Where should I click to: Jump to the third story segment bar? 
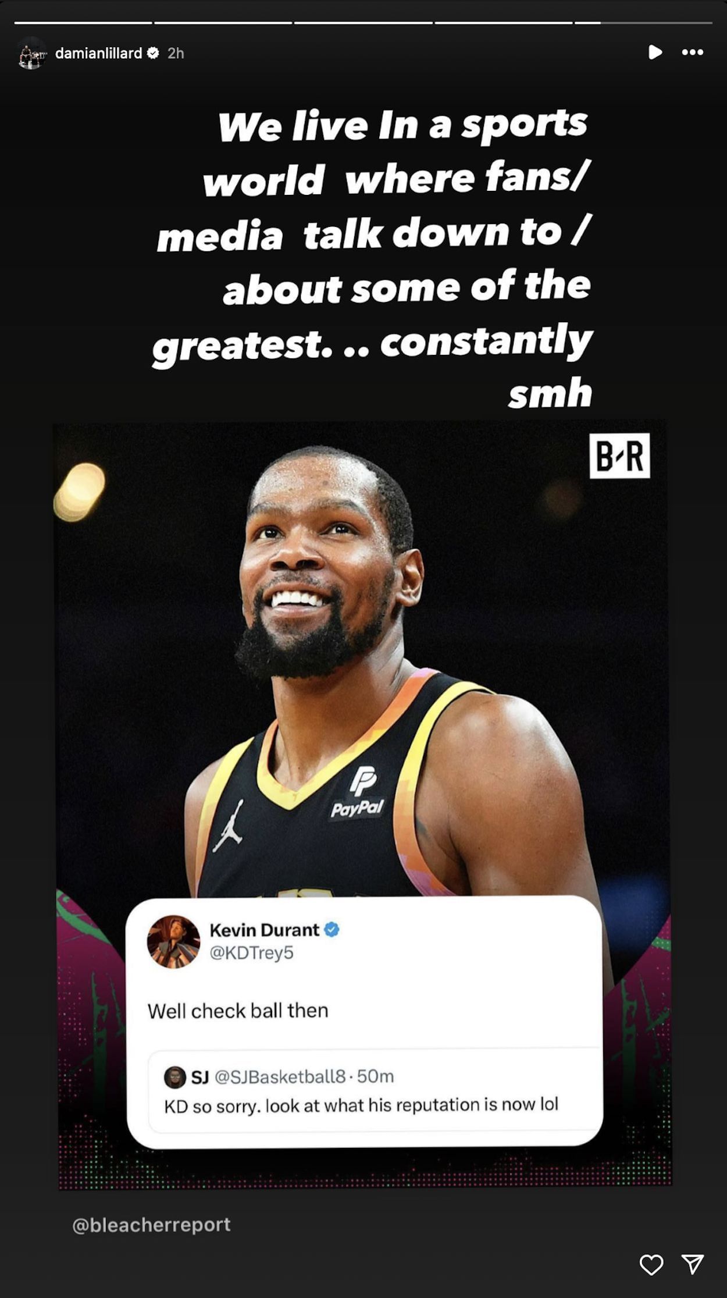click(x=363, y=23)
